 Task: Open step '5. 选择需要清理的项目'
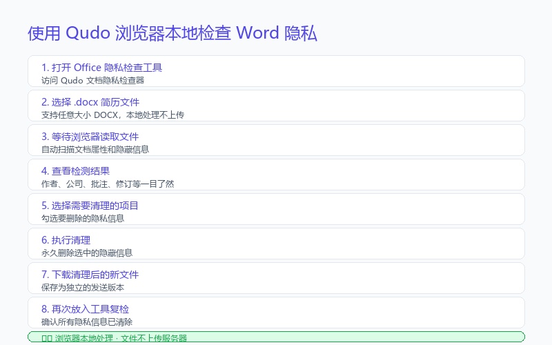pos(90,206)
